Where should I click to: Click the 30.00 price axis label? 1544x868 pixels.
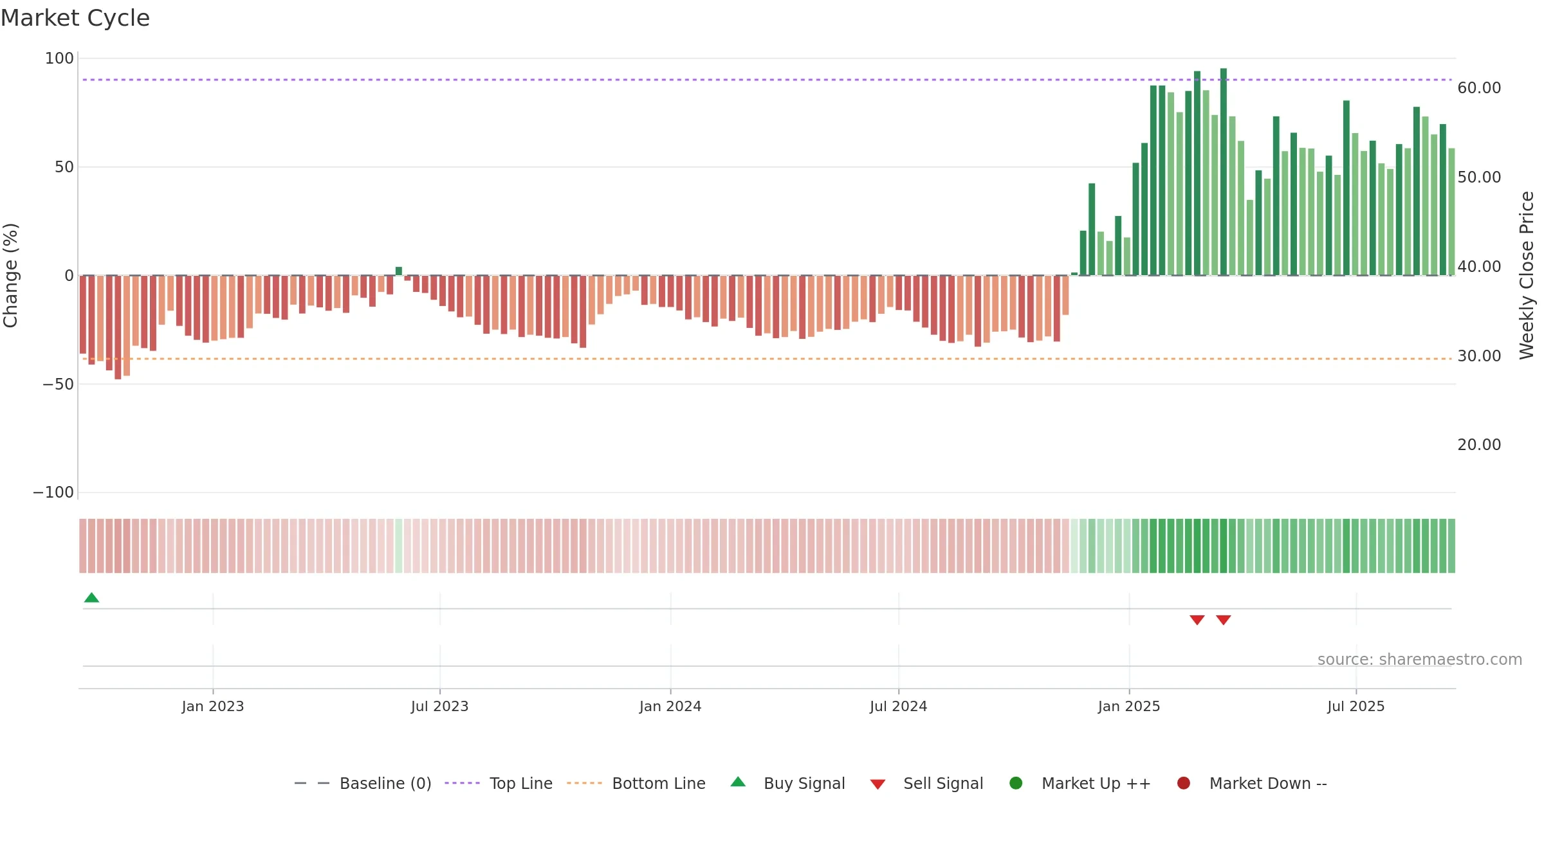(1479, 356)
